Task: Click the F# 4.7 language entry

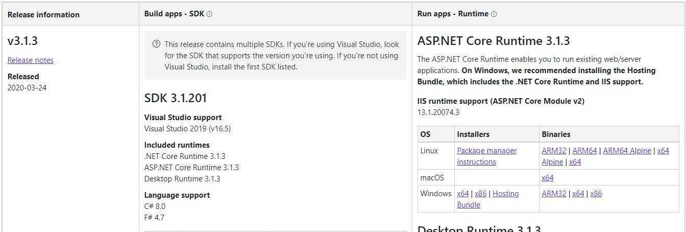Action: point(154,218)
